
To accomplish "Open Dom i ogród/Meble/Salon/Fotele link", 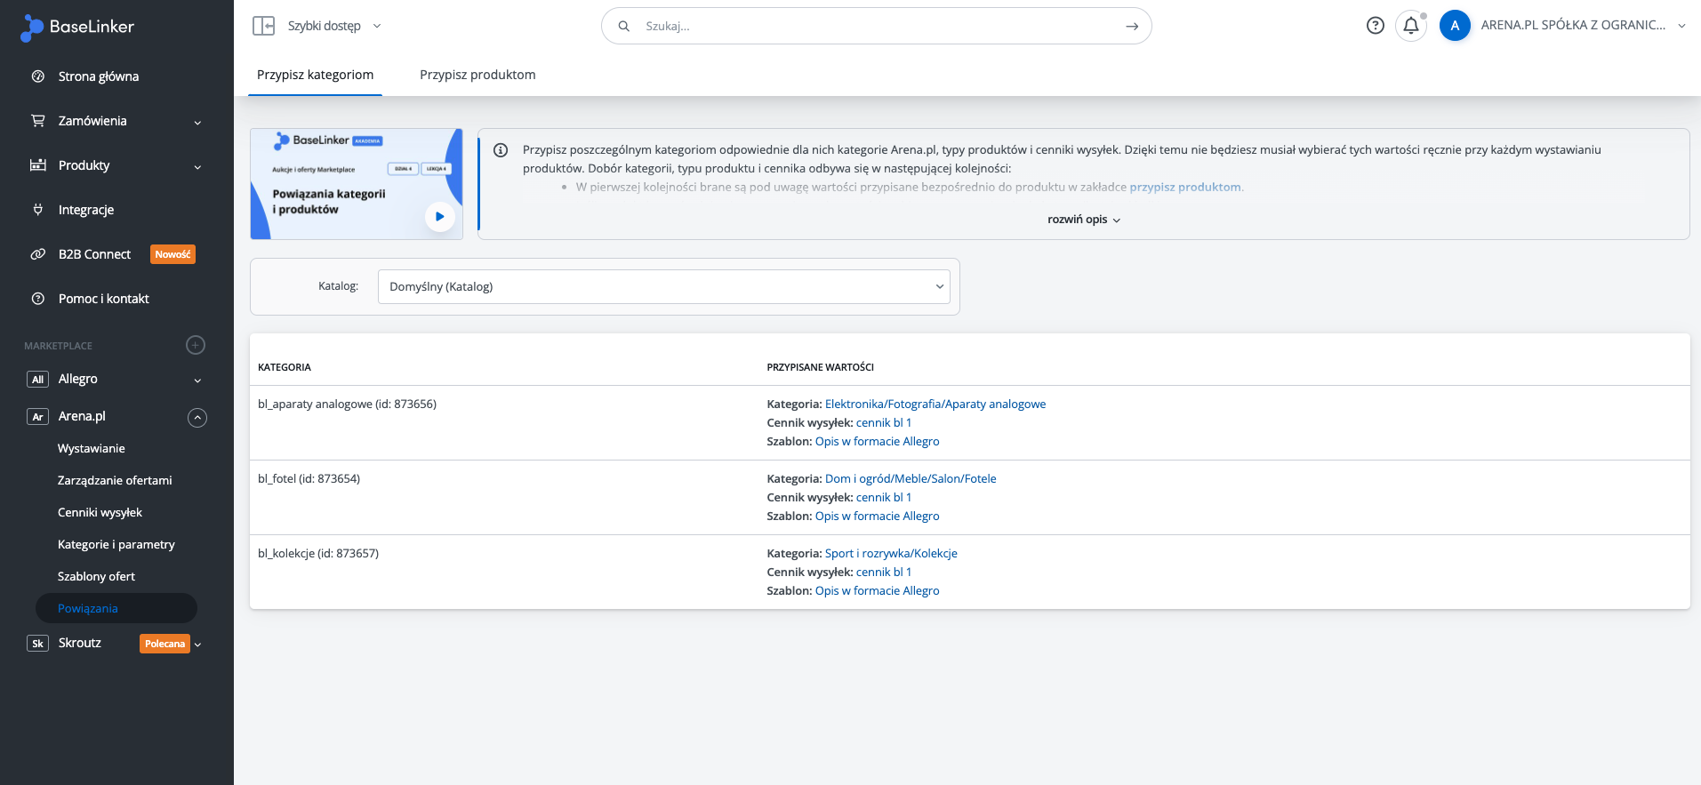I will 911,478.
